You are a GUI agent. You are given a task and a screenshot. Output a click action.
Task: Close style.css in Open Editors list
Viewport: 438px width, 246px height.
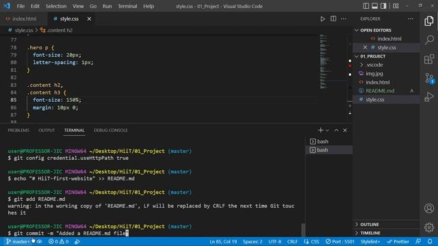pos(365,47)
